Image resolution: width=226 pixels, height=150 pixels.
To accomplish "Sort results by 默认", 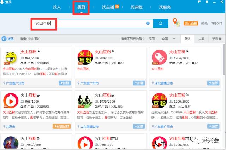I will (x=188, y=39).
